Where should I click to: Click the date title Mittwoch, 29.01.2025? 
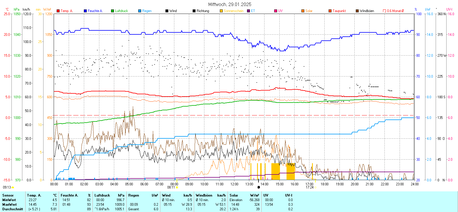230,4
